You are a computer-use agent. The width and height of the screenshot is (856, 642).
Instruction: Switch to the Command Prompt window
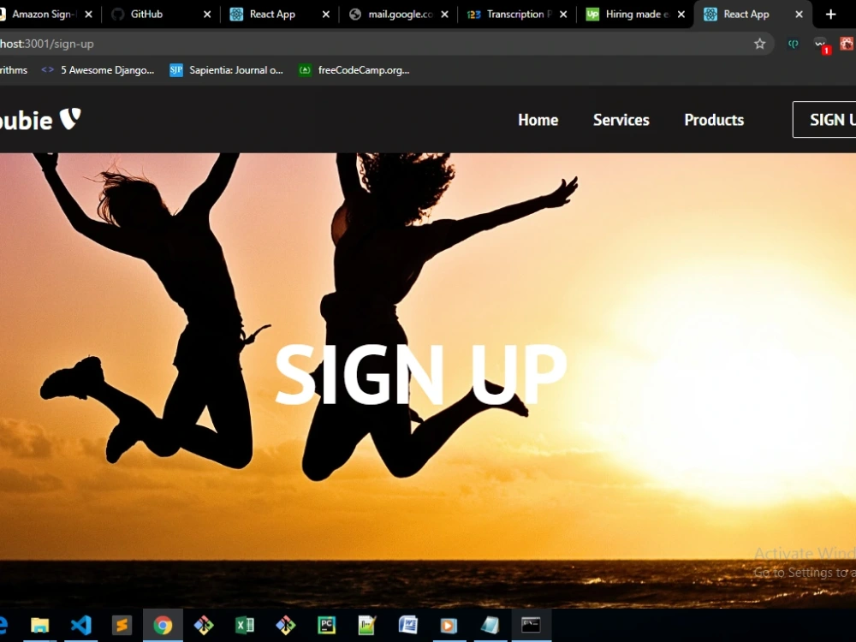pyautogui.click(x=531, y=625)
